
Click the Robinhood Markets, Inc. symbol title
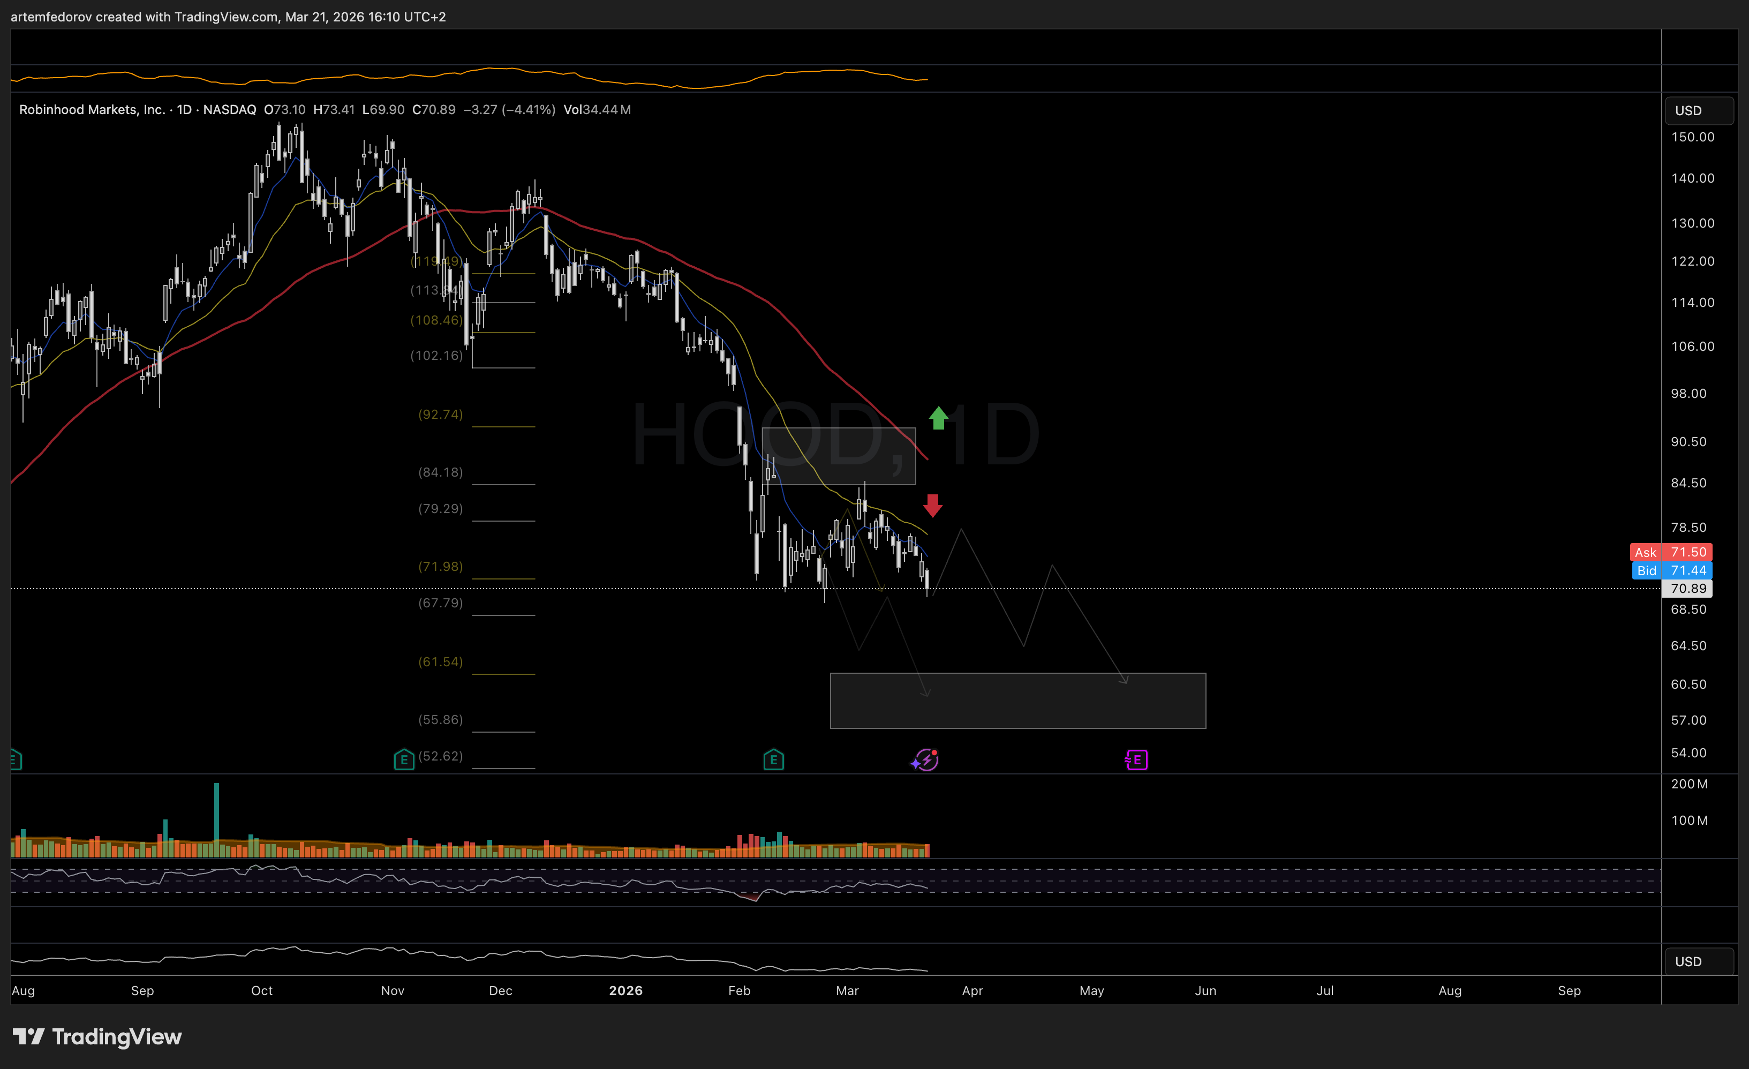click(x=92, y=110)
